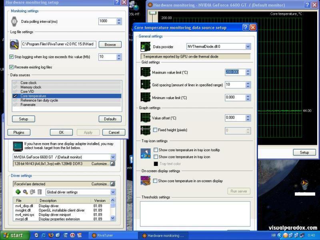Click the log file icon next to path field
The image size is (320, 240).
(14, 44)
